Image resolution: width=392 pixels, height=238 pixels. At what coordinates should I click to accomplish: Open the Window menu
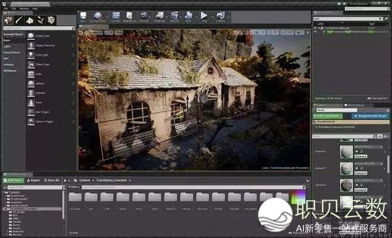point(24,8)
